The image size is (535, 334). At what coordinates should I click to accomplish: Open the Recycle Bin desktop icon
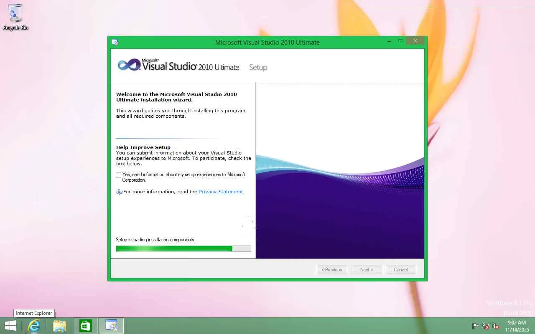click(x=15, y=17)
